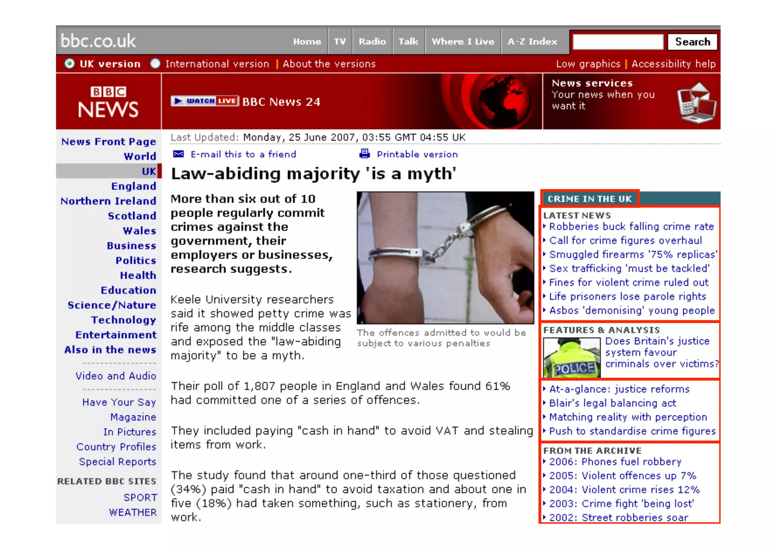Click the bbc.co.uk logo
777x549 pixels.
pos(98,41)
